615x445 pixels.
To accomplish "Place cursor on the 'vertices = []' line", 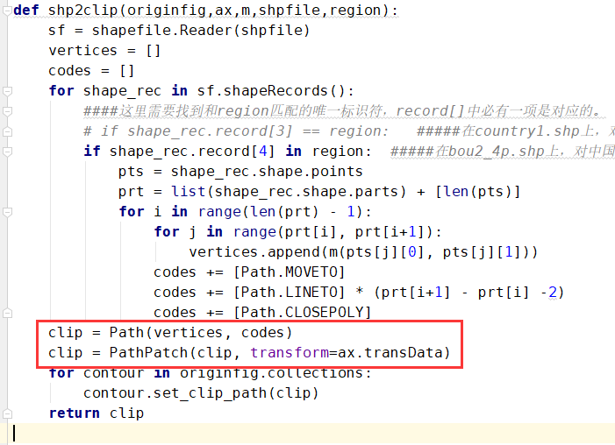I will [x=104, y=51].
